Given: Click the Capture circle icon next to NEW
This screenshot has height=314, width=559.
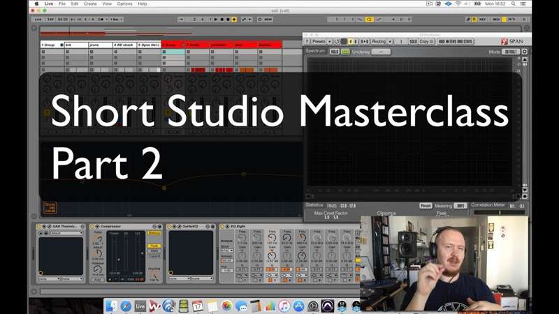Looking at the screenshot, I should (259, 20).
